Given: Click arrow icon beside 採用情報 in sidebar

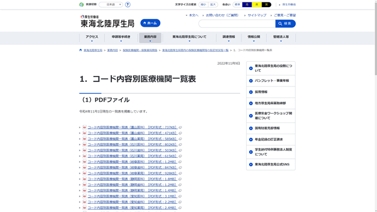Looking at the screenshot, I should point(251,92).
